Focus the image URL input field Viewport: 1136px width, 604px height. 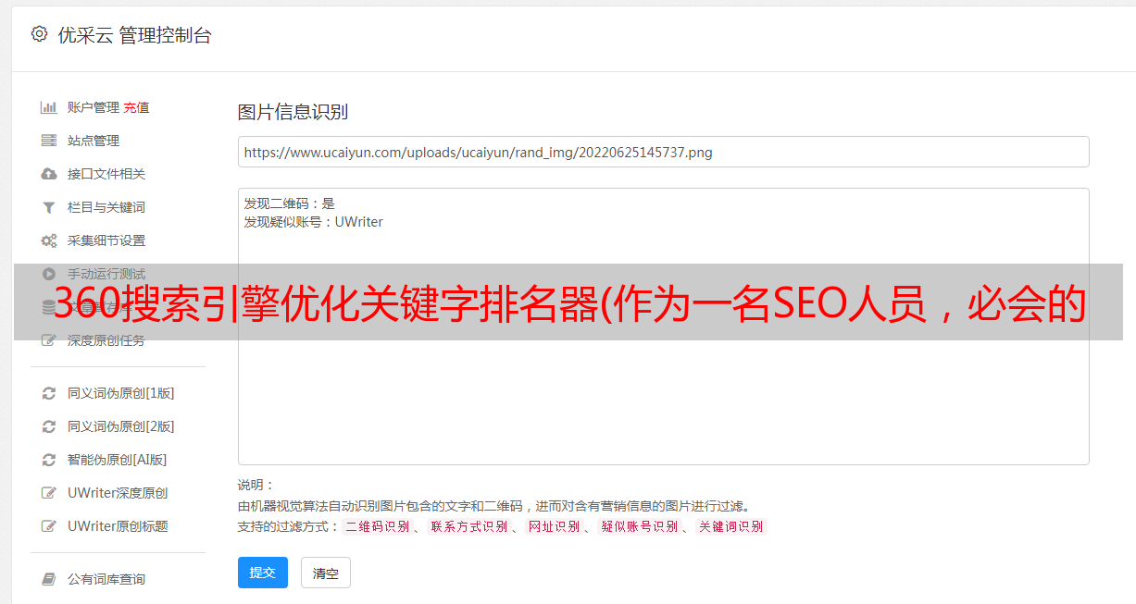click(663, 152)
